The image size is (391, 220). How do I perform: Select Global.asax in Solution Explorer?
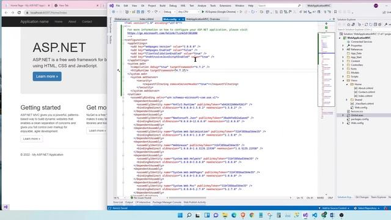click(x=357, y=116)
